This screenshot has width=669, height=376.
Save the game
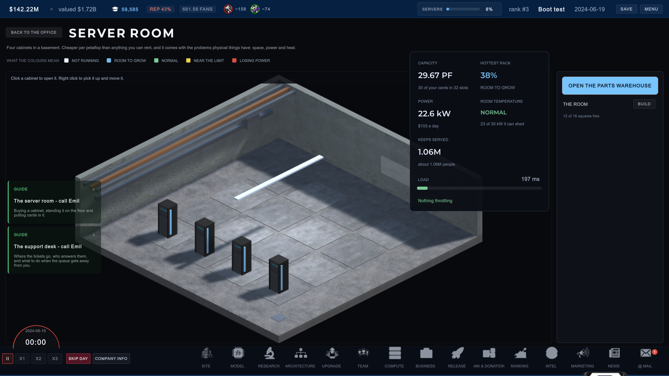tap(626, 9)
